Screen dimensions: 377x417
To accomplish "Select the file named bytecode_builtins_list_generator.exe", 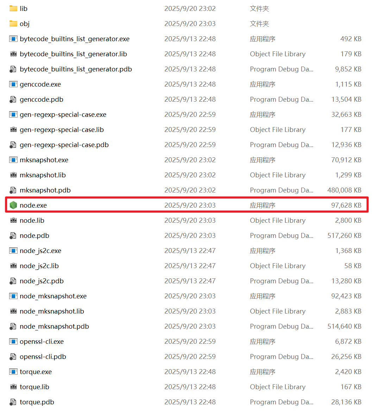I will [x=75, y=39].
